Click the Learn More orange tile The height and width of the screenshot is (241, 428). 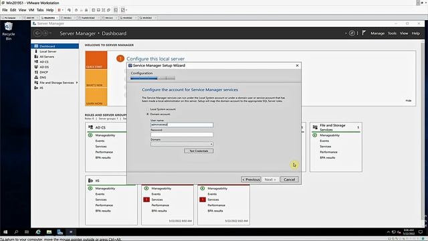96,96
